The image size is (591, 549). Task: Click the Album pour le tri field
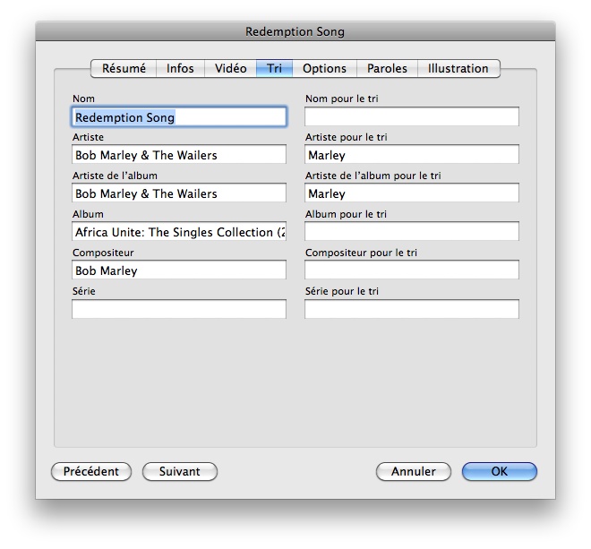pos(412,233)
